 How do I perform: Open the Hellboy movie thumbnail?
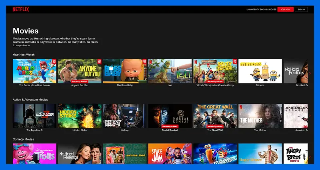coord(125,116)
